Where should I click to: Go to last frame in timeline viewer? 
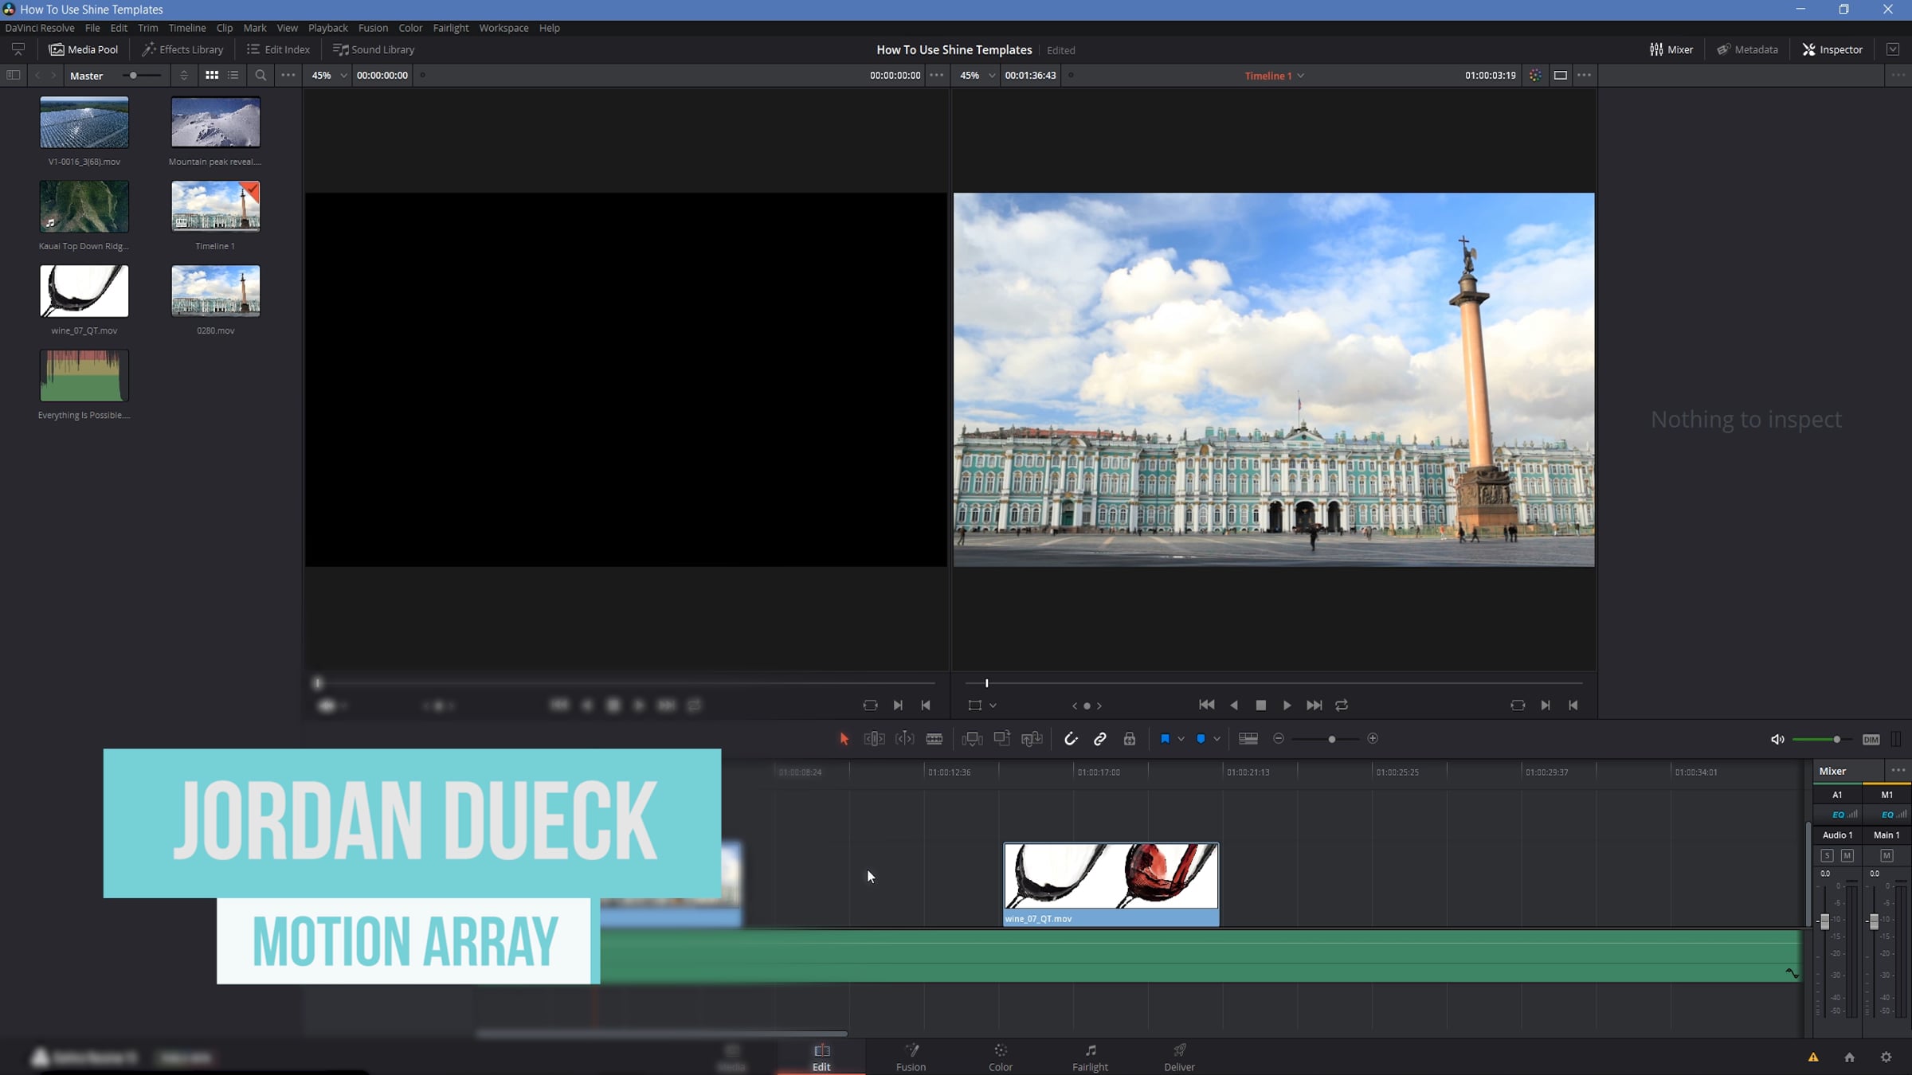point(1314,706)
